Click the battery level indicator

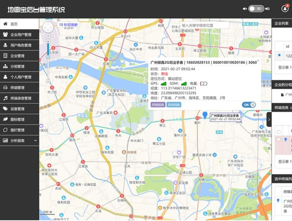[204, 84]
